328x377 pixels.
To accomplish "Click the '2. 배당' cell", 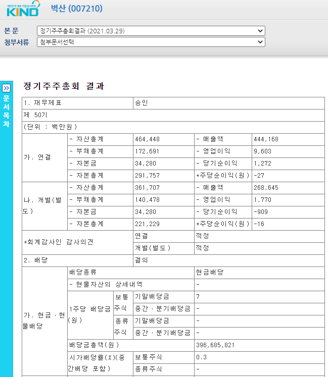I will click(77, 260).
